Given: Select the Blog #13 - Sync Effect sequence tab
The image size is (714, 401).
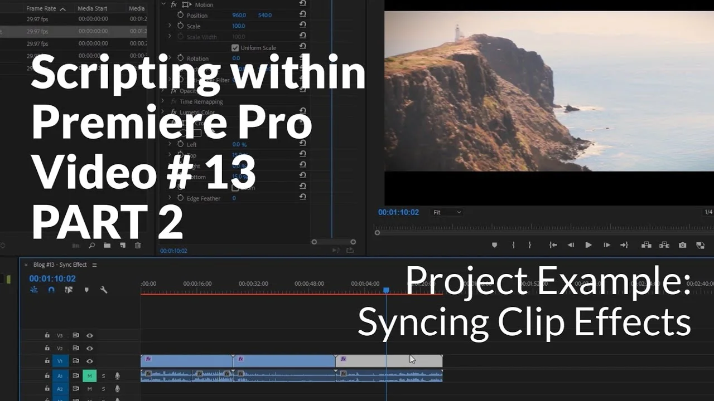Looking at the screenshot, I should pyautogui.click(x=60, y=265).
